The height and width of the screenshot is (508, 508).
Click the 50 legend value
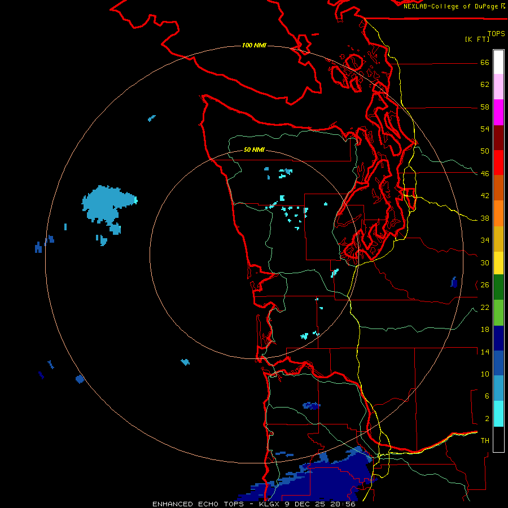pyautogui.click(x=485, y=151)
